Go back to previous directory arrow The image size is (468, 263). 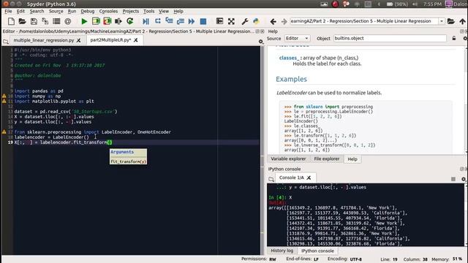click(273, 21)
